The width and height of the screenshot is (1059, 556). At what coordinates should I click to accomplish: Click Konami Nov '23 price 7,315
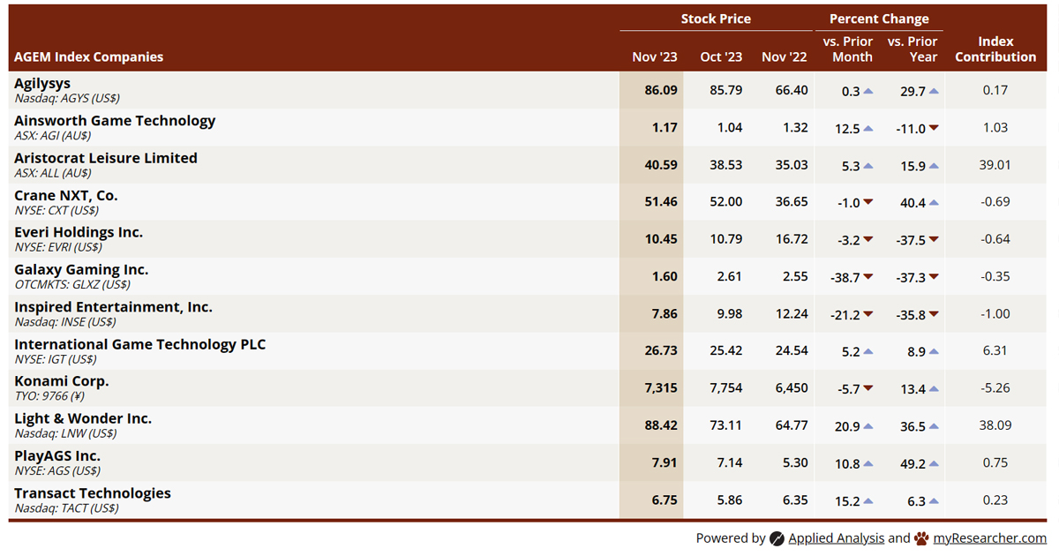pyautogui.click(x=661, y=388)
